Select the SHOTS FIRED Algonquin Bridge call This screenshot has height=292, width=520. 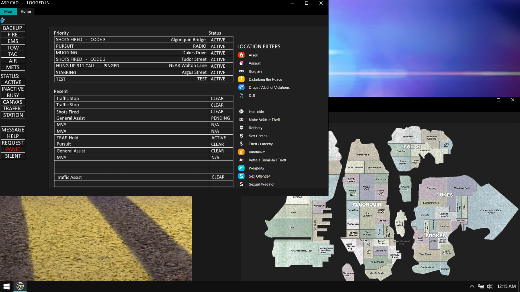coord(144,39)
